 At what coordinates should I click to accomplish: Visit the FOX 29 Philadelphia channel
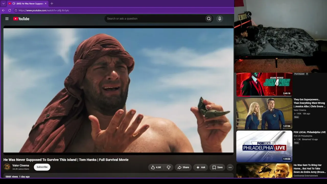(303, 136)
